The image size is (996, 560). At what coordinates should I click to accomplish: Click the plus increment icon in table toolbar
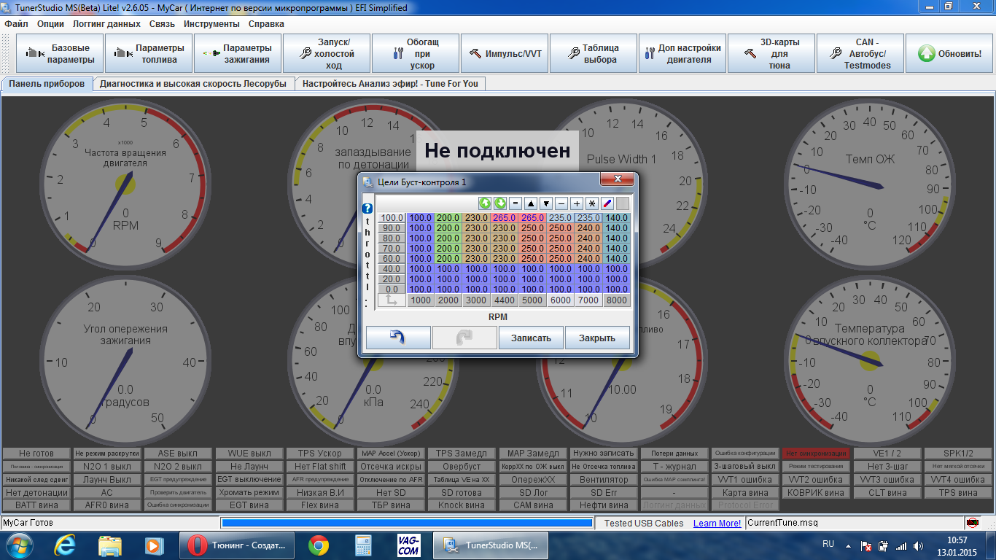click(577, 203)
